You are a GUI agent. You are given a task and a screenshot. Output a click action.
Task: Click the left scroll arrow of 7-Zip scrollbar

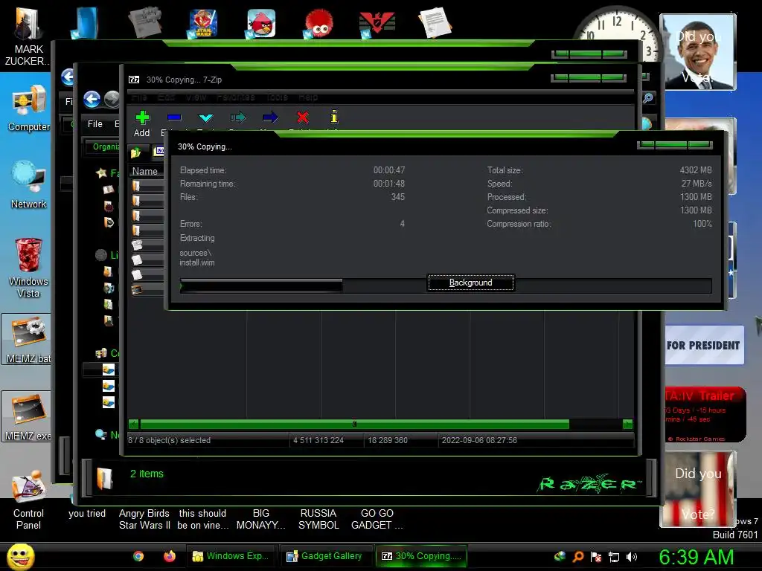pyautogui.click(x=134, y=425)
